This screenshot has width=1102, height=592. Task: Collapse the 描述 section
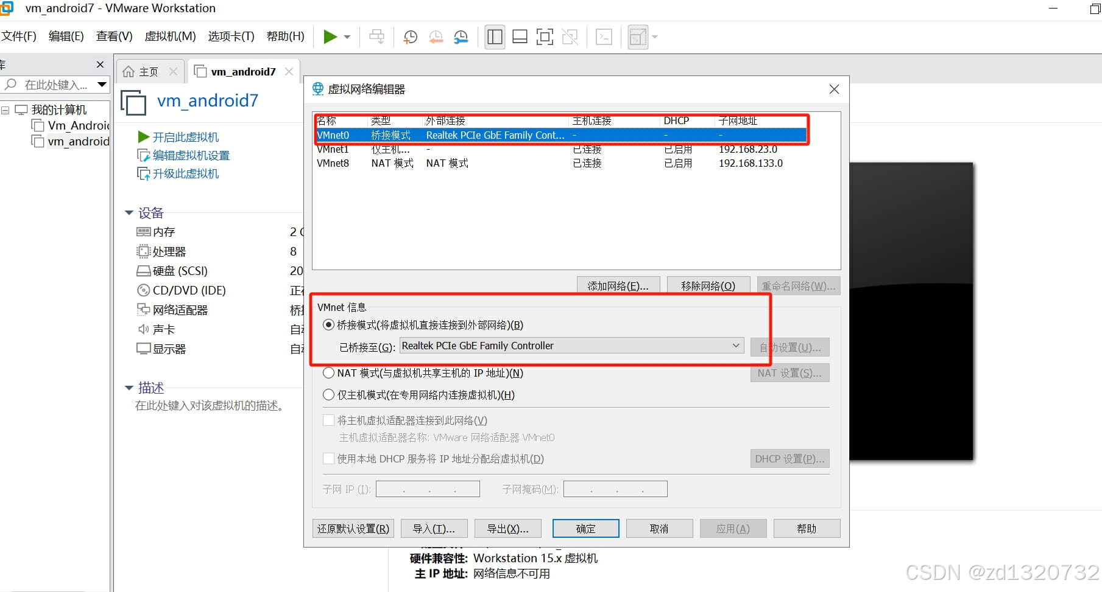click(x=129, y=388)
